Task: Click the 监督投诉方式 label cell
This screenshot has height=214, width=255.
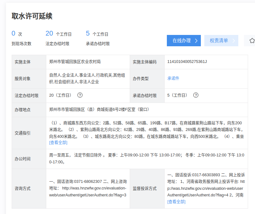Action: pyautogui.click(x=147, y=189)
